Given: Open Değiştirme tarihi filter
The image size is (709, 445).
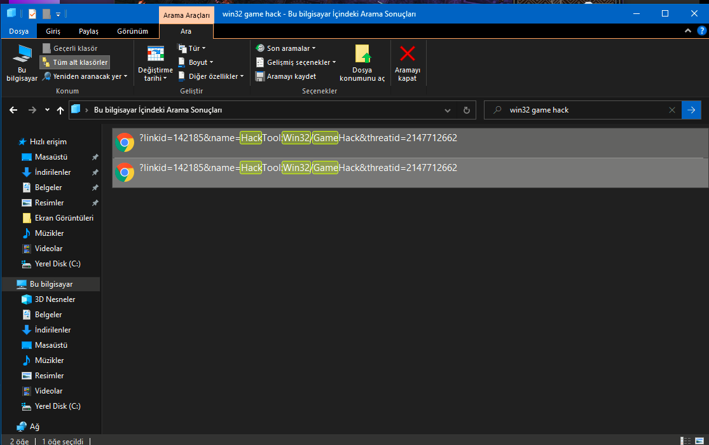Looking at the screenshot, I should point(155,64).
